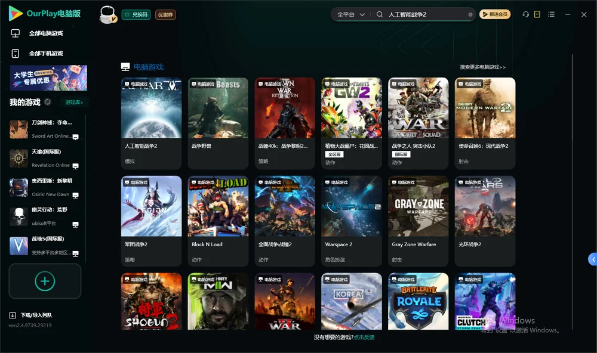Screen dimensions: 597x353
Task: Select 幽灵行动: 荒野 in my games
Action: (46, 216)
